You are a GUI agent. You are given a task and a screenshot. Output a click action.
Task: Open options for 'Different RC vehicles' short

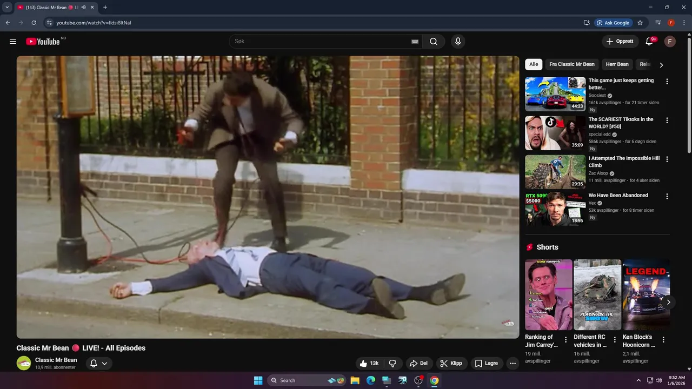615,340
